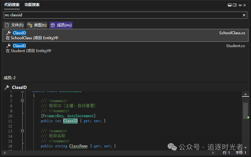Viewport: 251px width, 157px height.
Task: Close the code search window
Action: 244,5
